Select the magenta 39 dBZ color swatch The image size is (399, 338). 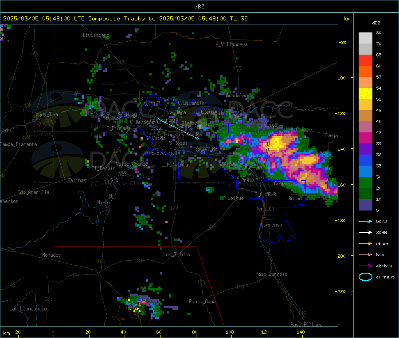point(365,138)
